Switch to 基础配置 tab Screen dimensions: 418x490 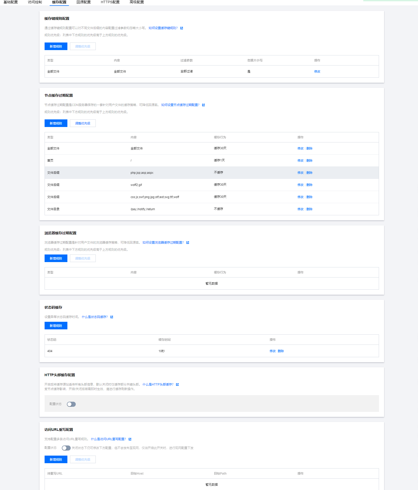(11, 2)
